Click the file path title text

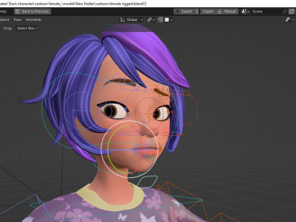click(73, 4)
